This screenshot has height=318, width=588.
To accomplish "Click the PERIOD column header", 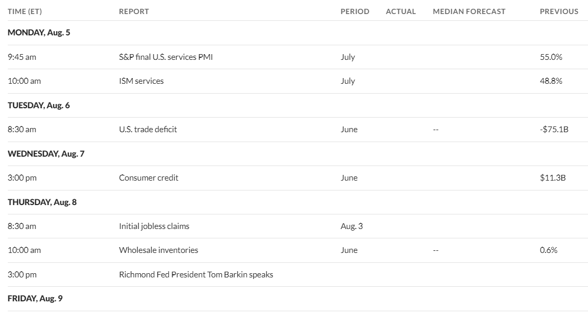I will point(355,11).
